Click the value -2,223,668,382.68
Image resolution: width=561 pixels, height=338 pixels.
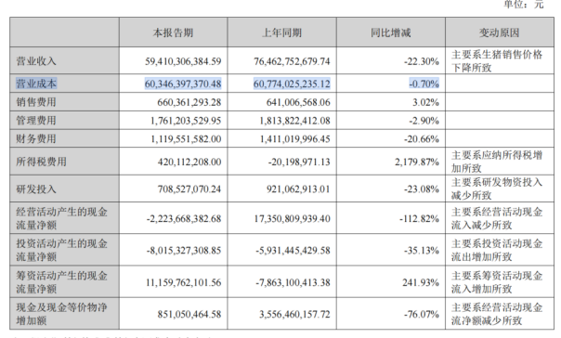pos(184,218)
